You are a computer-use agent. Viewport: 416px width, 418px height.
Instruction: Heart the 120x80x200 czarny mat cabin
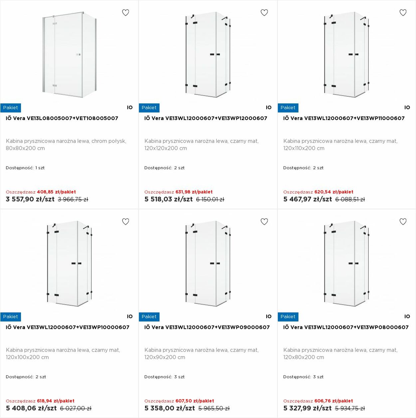[403, 221]
